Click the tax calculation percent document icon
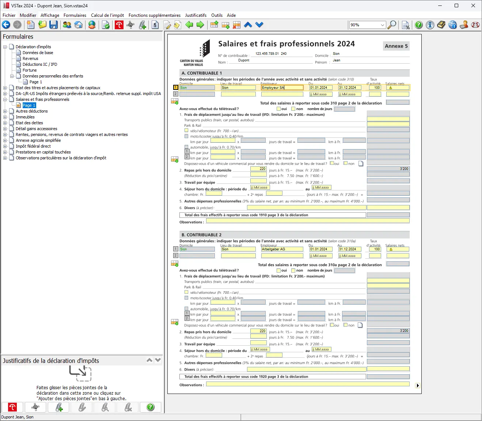Viewport: 482px width, 421px height. [x=406, y=25]
